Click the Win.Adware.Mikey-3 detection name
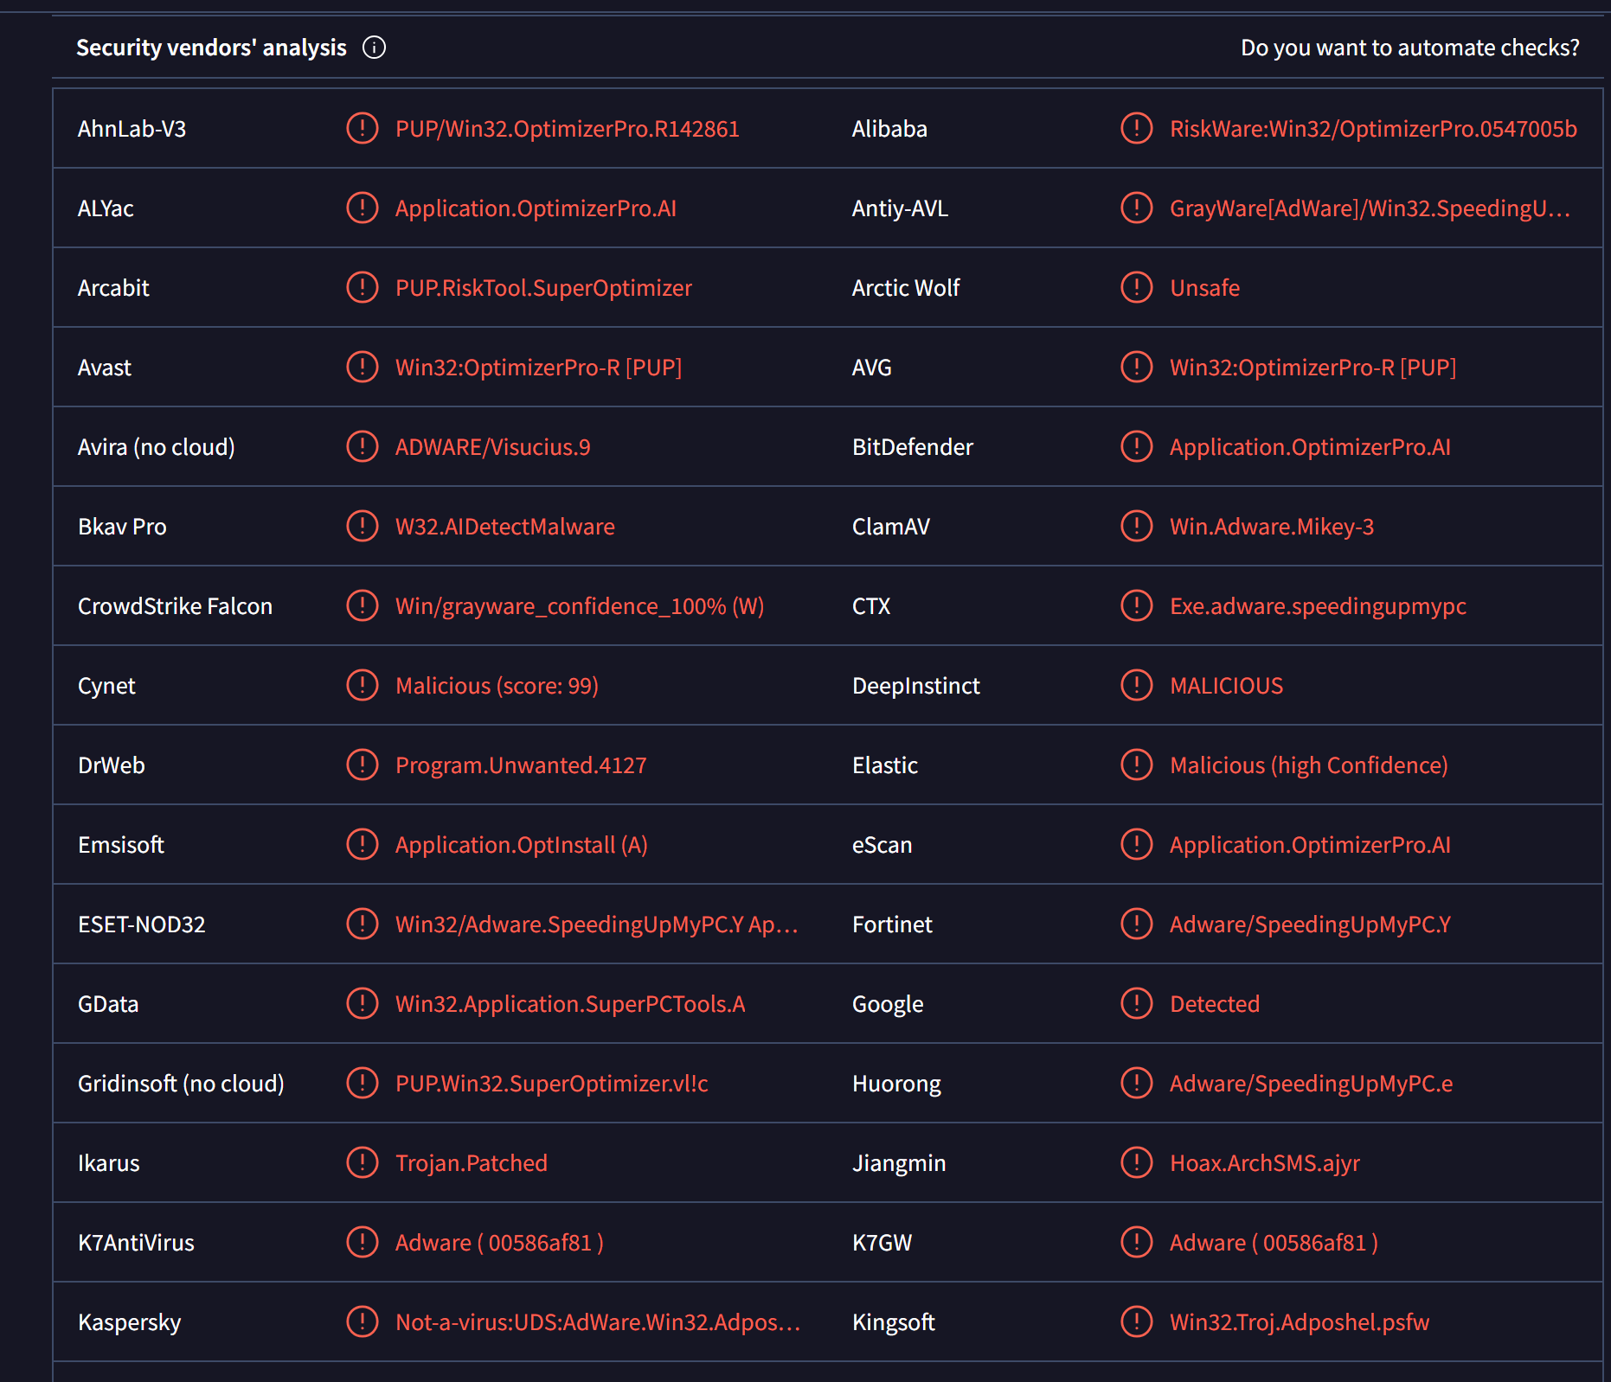The image size is (1611, 1382). point(1272,527)
